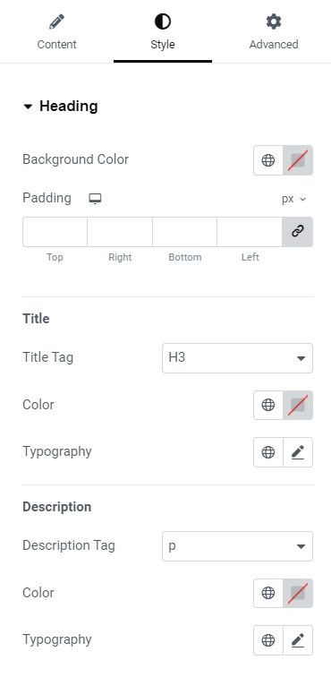Viewport: 331px width, 677px height.
Task: Edit Title Typography with the pencil icon
Action: [298, 452]
